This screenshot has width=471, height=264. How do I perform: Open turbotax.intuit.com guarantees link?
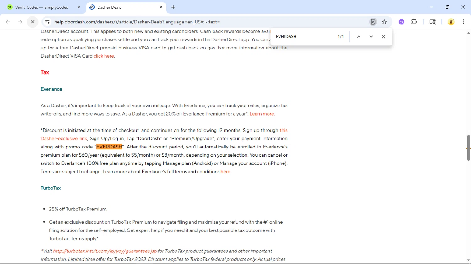tap(105, 251)
